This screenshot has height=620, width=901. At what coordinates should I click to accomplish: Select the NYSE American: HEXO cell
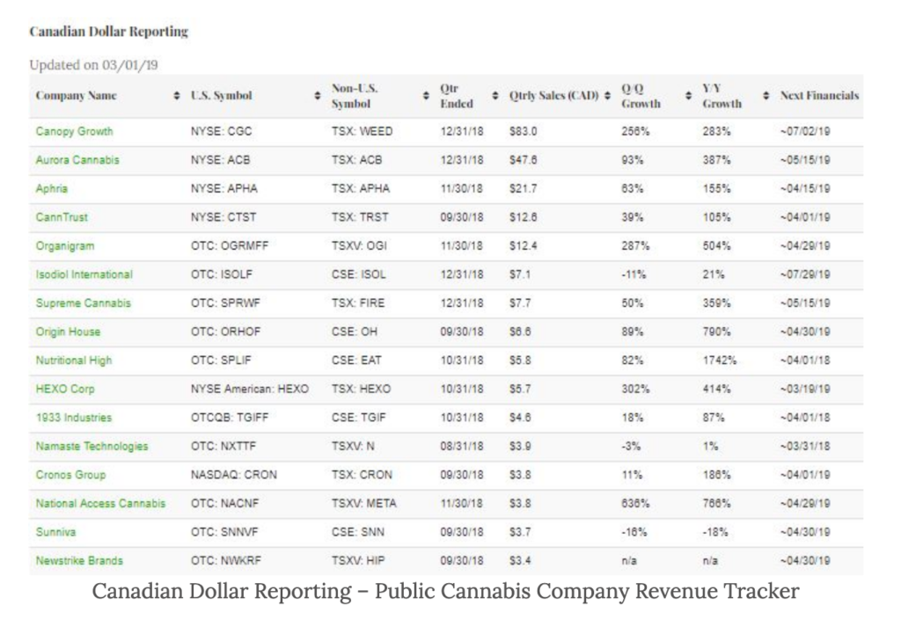point(250,390)
